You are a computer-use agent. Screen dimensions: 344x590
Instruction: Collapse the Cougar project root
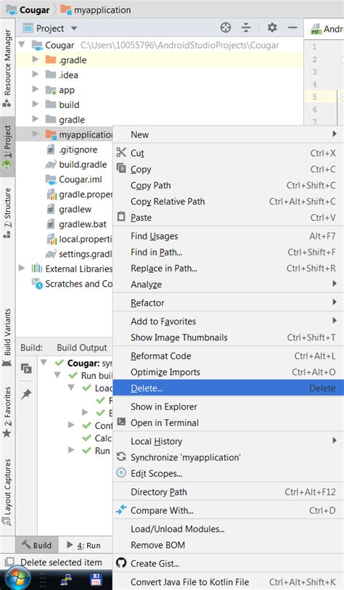coord(22,45)
